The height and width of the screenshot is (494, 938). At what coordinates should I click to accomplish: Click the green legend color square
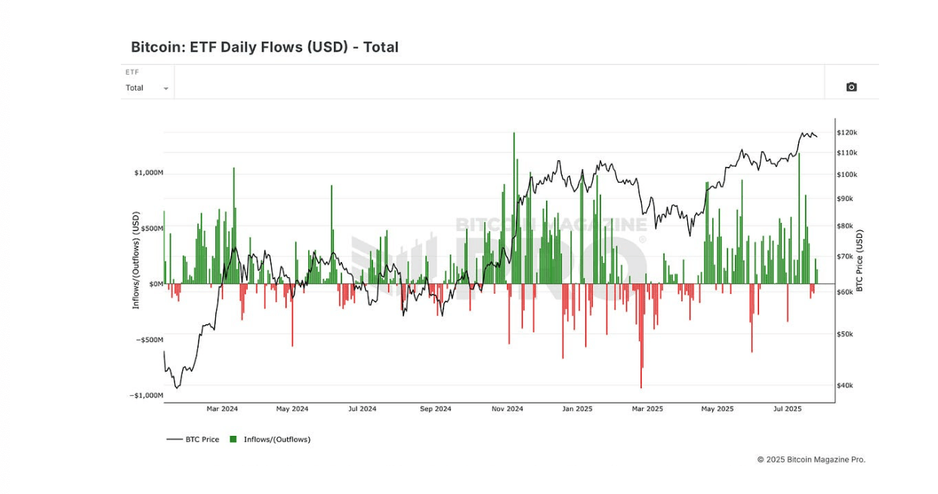233,440
